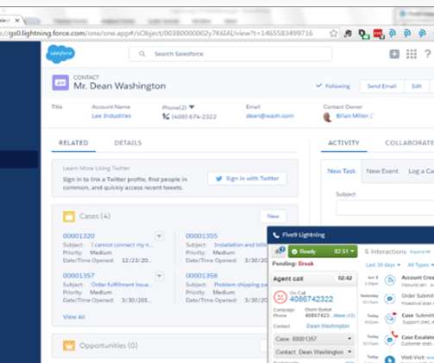Open the Case 00001357 dropdown
This screenshot has height=363, width=434.
click(313, 339)
